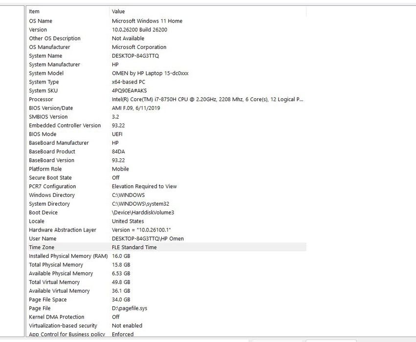
Task: Click the System Manufacturer row
Action: click(54, 64)
